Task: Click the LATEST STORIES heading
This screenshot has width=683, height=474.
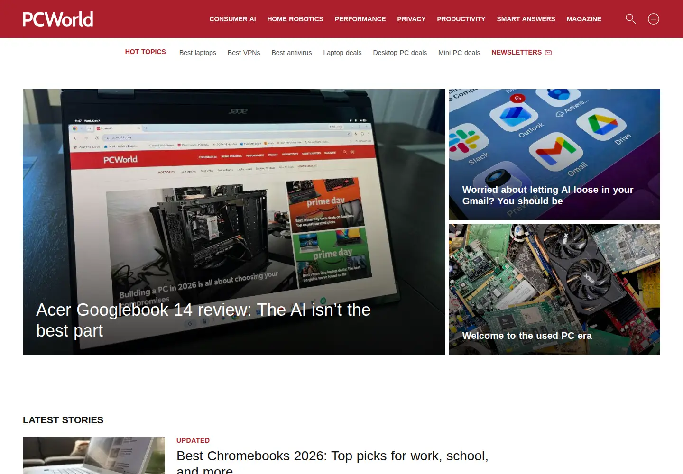Action: 63,420
